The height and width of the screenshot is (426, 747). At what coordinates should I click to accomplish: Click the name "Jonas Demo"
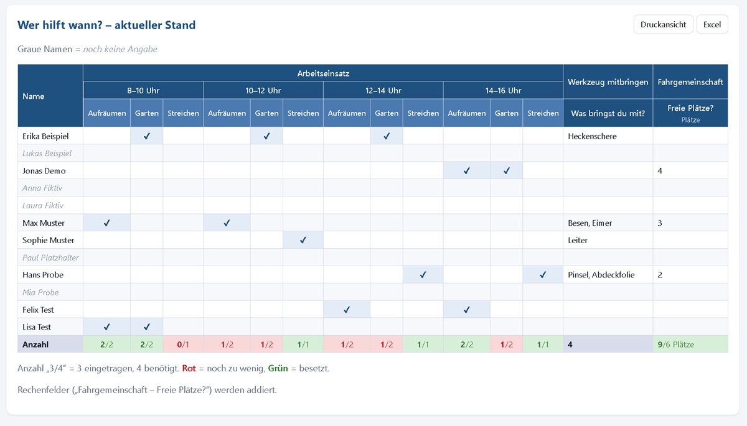coord(44,171)
